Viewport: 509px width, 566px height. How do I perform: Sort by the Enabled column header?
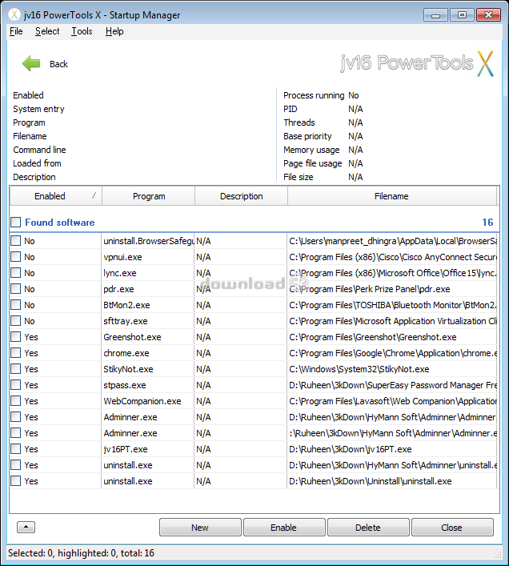[55, 196]
